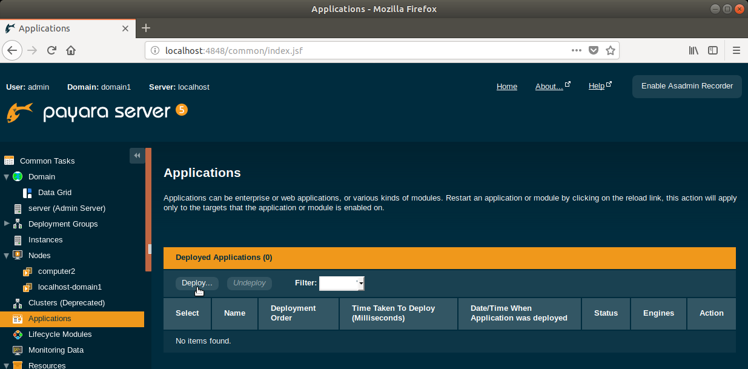Bookmark this page with the star icon
This screenshot has height=369, width=748.
(611, 50)
